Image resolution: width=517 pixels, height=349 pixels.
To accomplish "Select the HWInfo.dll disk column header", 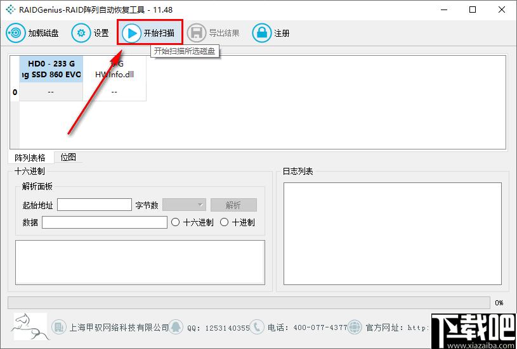I will (114, 69).
